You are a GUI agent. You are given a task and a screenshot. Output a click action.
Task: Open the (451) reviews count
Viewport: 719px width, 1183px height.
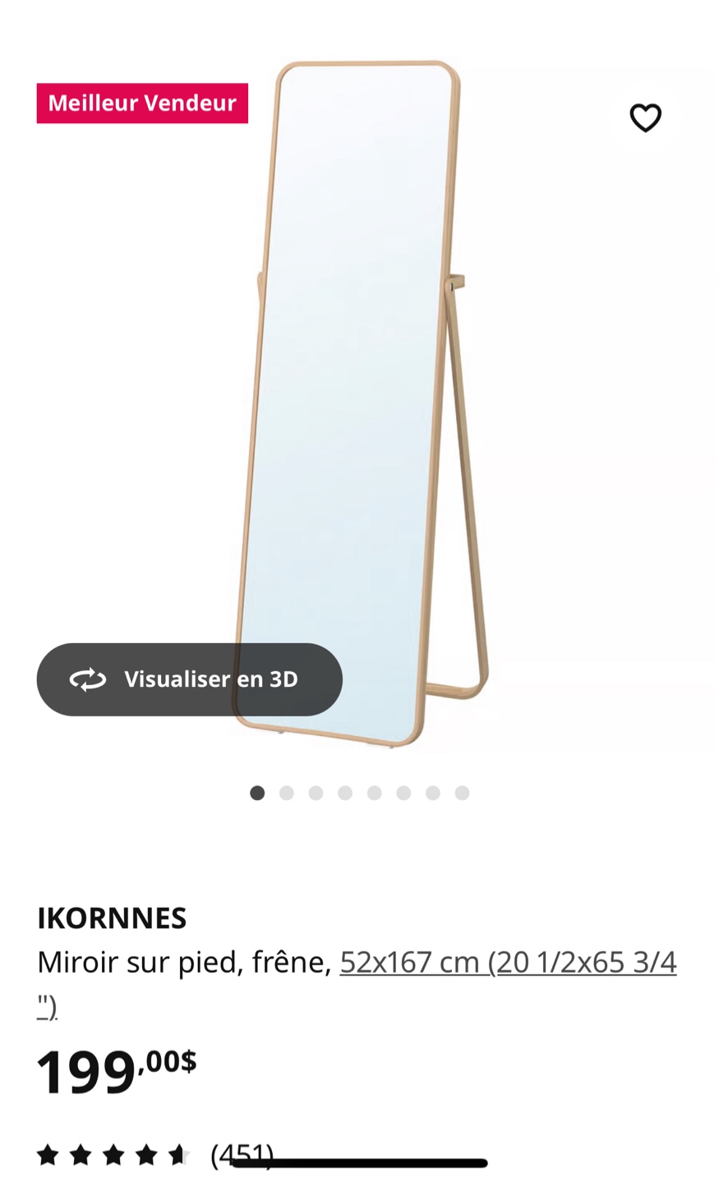point(242,1156)
